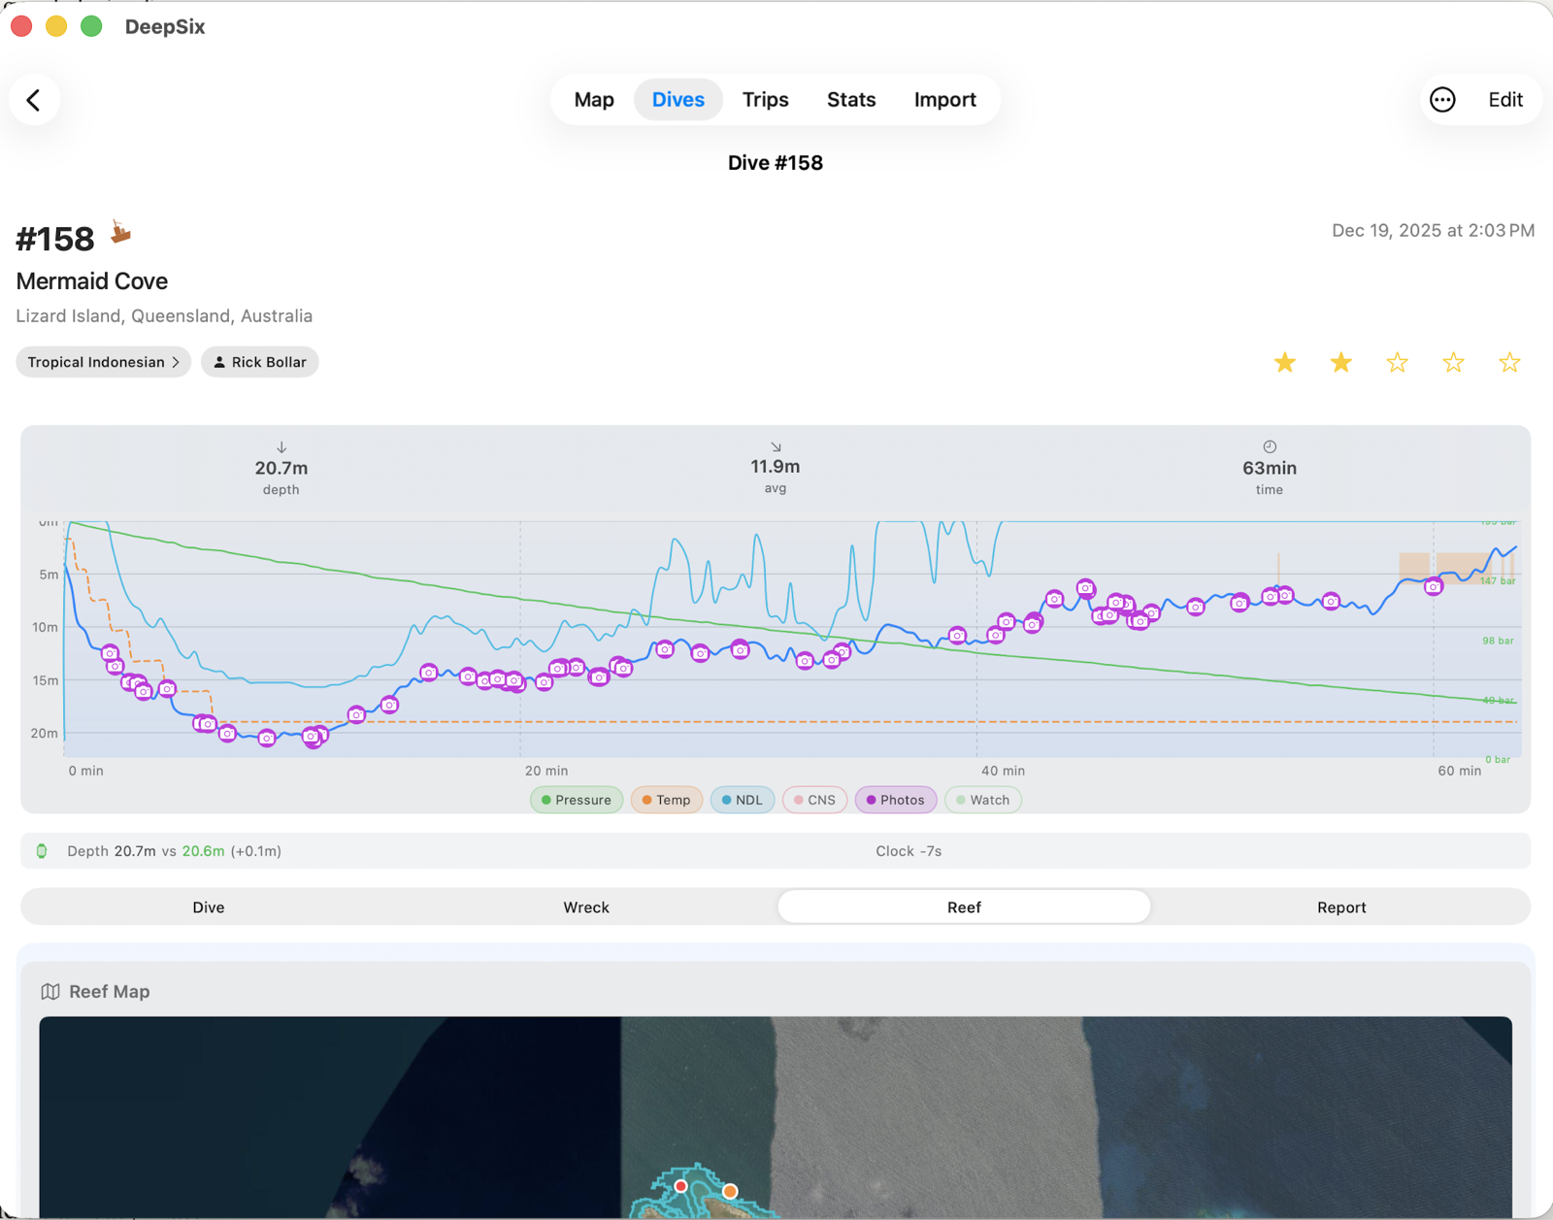This screenshot has height=1220, width=1553.
Task: Enable the CNS graph overlay
Action: (x=814, y=800)
